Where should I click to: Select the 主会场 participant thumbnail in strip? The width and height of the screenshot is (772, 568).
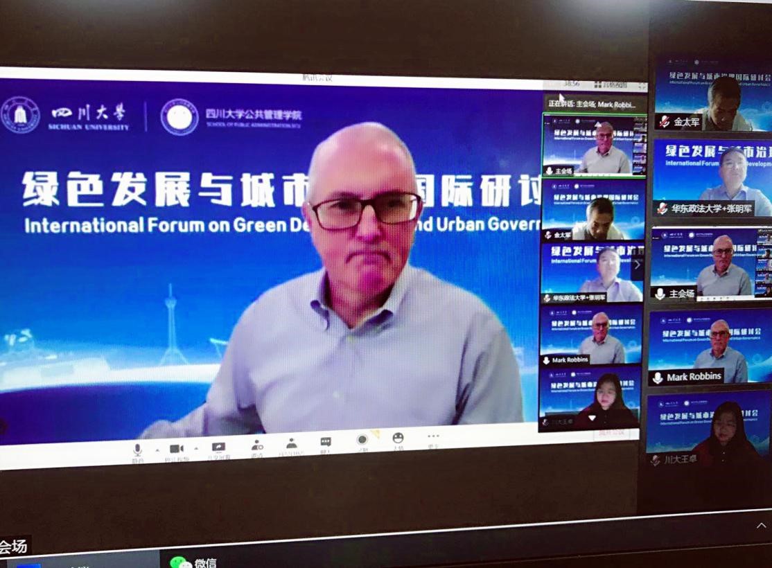pyautogui.click(x=593, y=146)
